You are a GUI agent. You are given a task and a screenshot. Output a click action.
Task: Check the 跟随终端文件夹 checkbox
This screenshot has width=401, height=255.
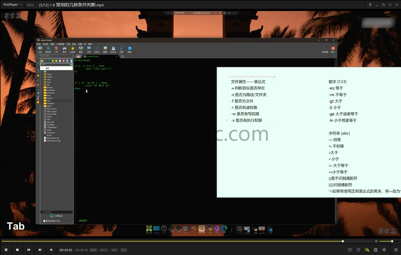pos(44,221)
